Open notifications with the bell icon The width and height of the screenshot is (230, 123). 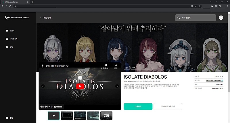point(7,47)
